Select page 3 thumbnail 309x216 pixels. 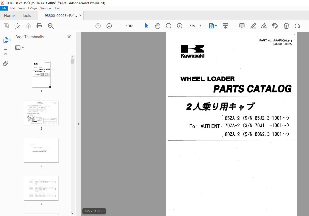(41, 150)
